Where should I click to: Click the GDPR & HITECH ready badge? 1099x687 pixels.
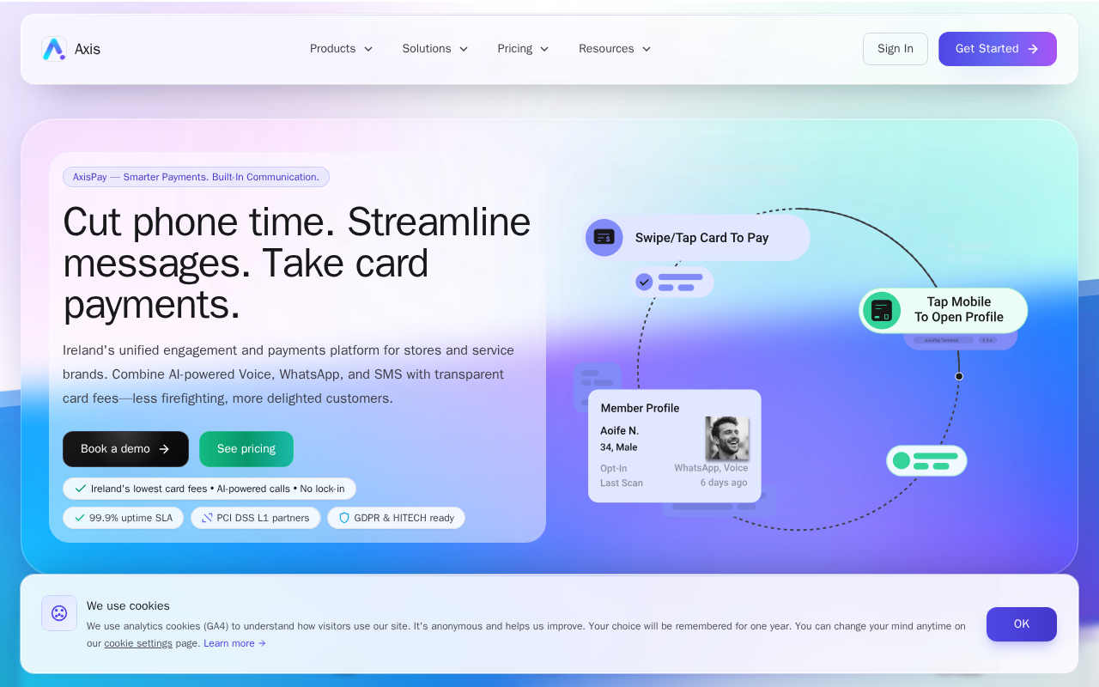396,518
